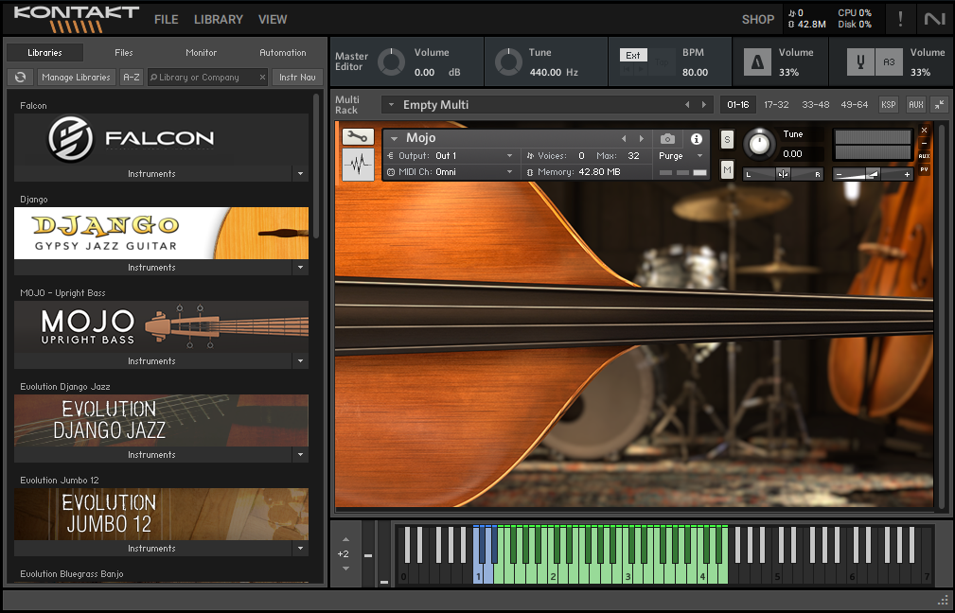Click the waveform quick-load icon below the wrench
Image resolution: width=955 pixels, height=613 pixels.
point(358,164)
